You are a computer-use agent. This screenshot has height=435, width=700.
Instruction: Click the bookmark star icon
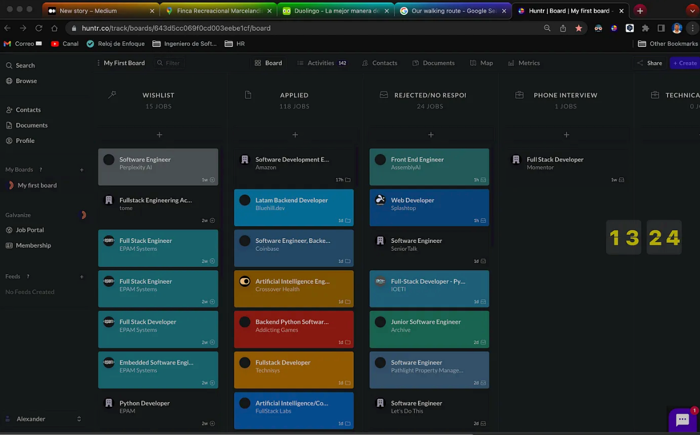(x=579, y=28)
